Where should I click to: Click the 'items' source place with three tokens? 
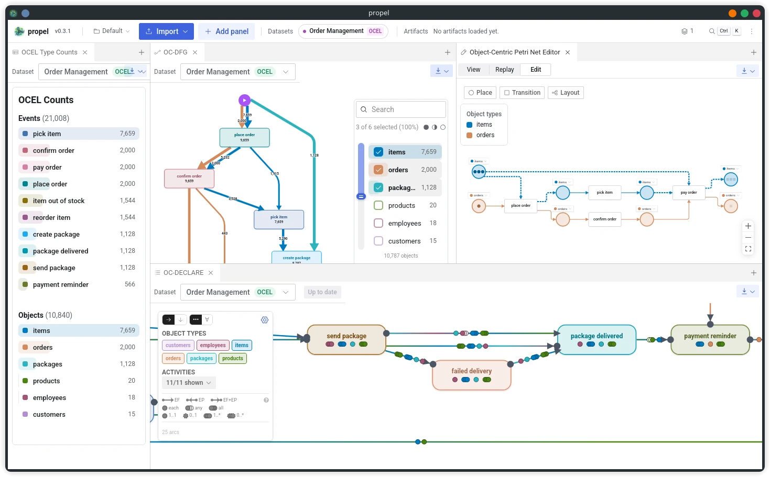coord(479,171)
